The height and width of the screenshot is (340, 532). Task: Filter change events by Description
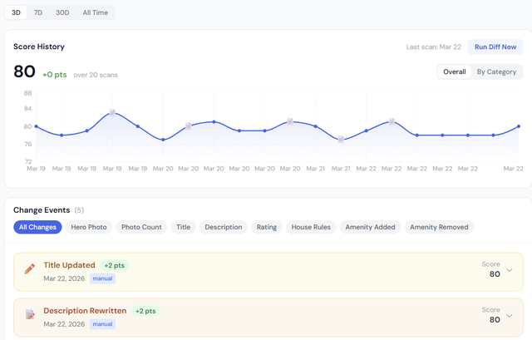pyautogui.click(x=224, y=227)
